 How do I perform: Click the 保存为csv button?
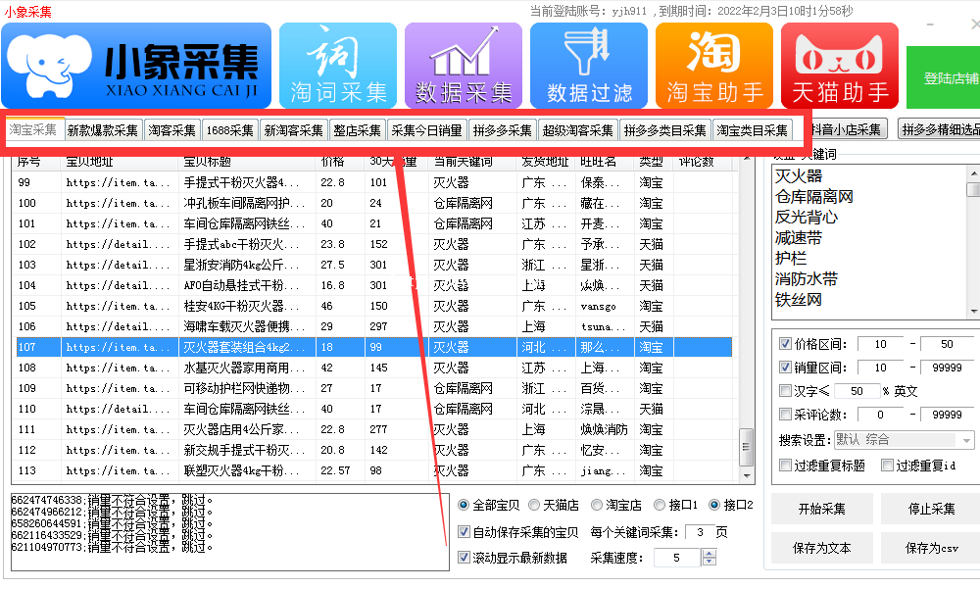931,549
